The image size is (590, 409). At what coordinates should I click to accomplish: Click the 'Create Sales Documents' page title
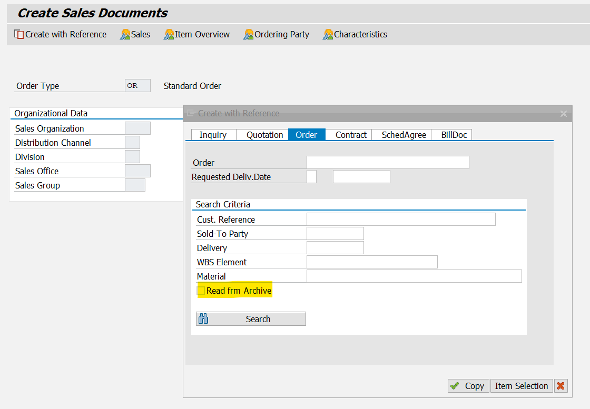[x=93, y=13]
